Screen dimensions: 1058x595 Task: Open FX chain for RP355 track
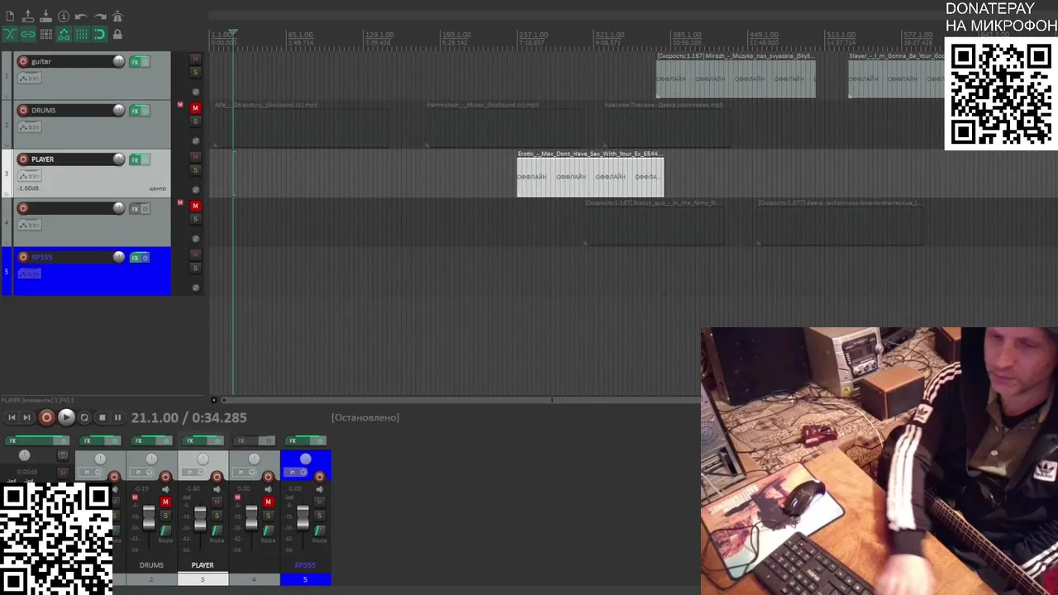pos(135,258)
